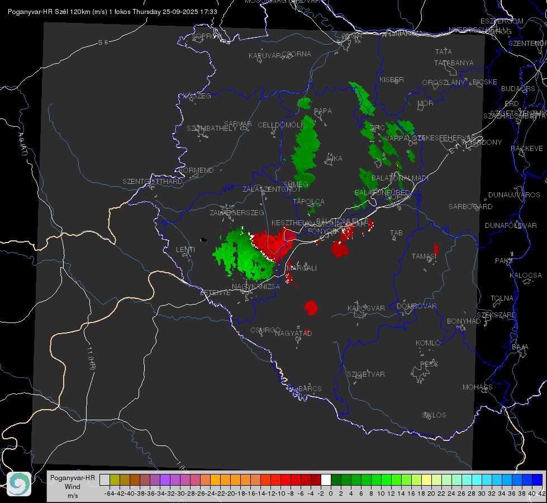Click the KISBÉR label
This screenshot has width=547, height=503.
(392, 80)
